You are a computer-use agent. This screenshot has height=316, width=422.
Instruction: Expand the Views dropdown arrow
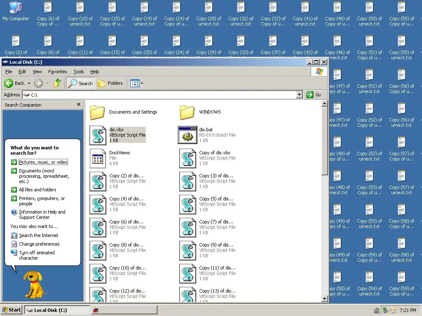[142, 83]
